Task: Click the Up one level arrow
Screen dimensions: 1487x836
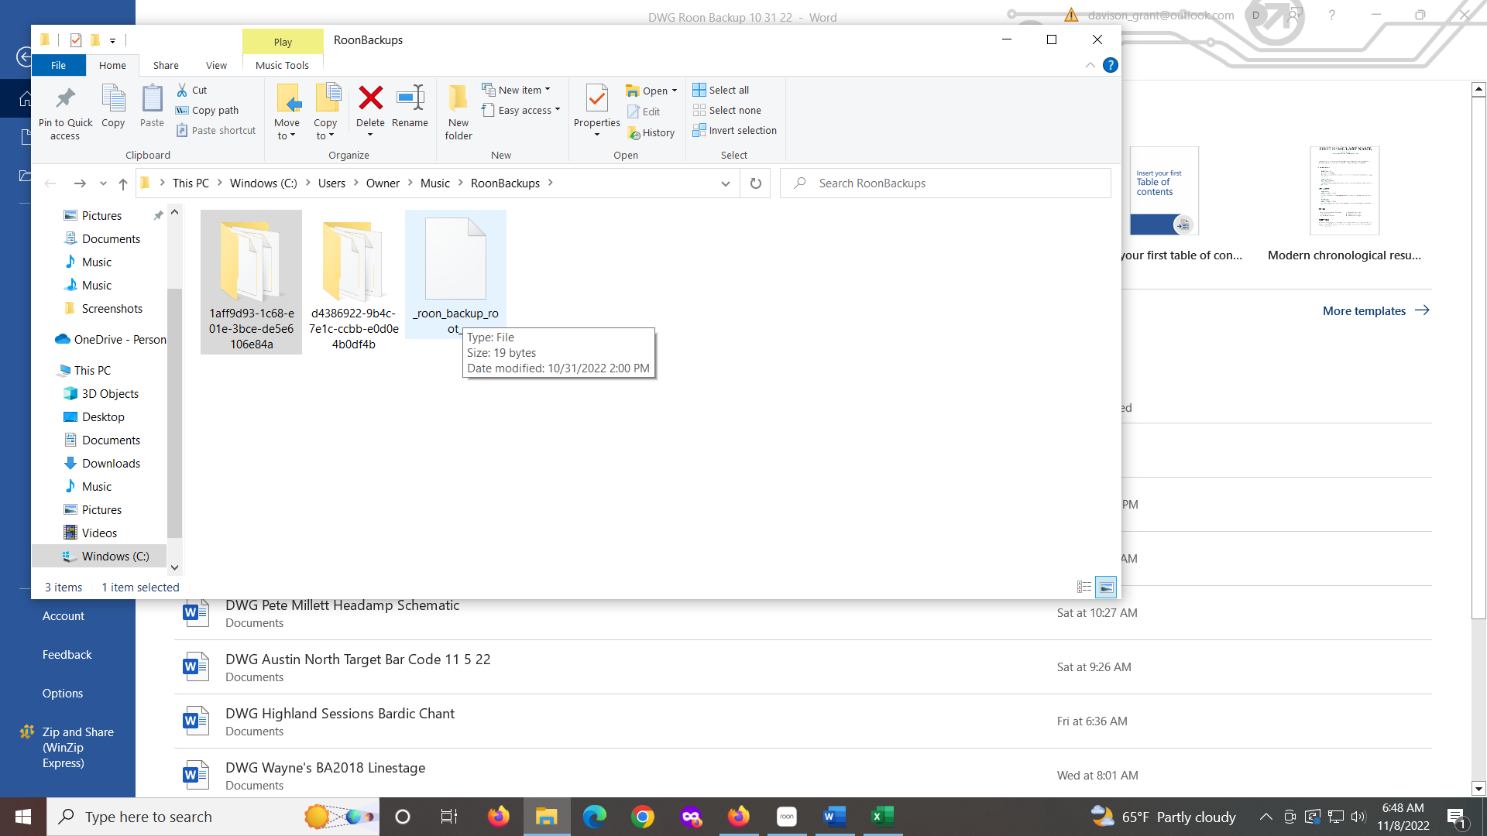Action: click(122, 183)
